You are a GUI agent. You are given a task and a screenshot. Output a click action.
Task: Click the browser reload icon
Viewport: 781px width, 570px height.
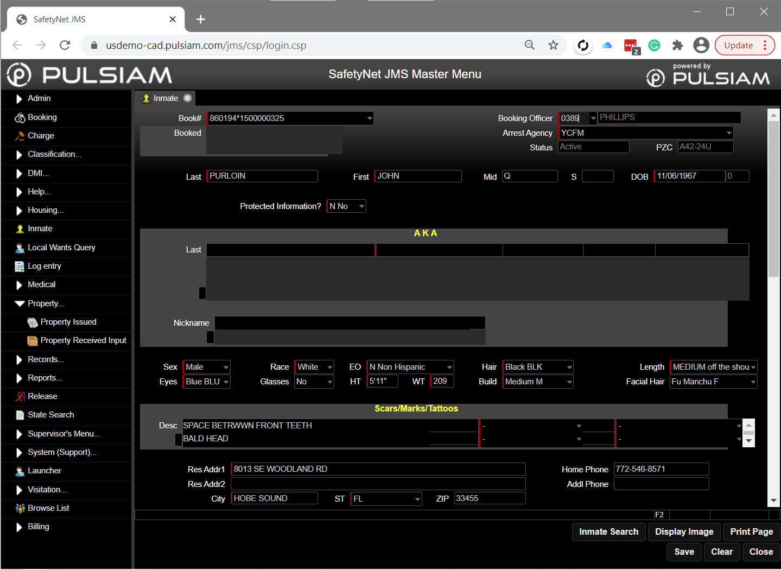pos(65,45)
